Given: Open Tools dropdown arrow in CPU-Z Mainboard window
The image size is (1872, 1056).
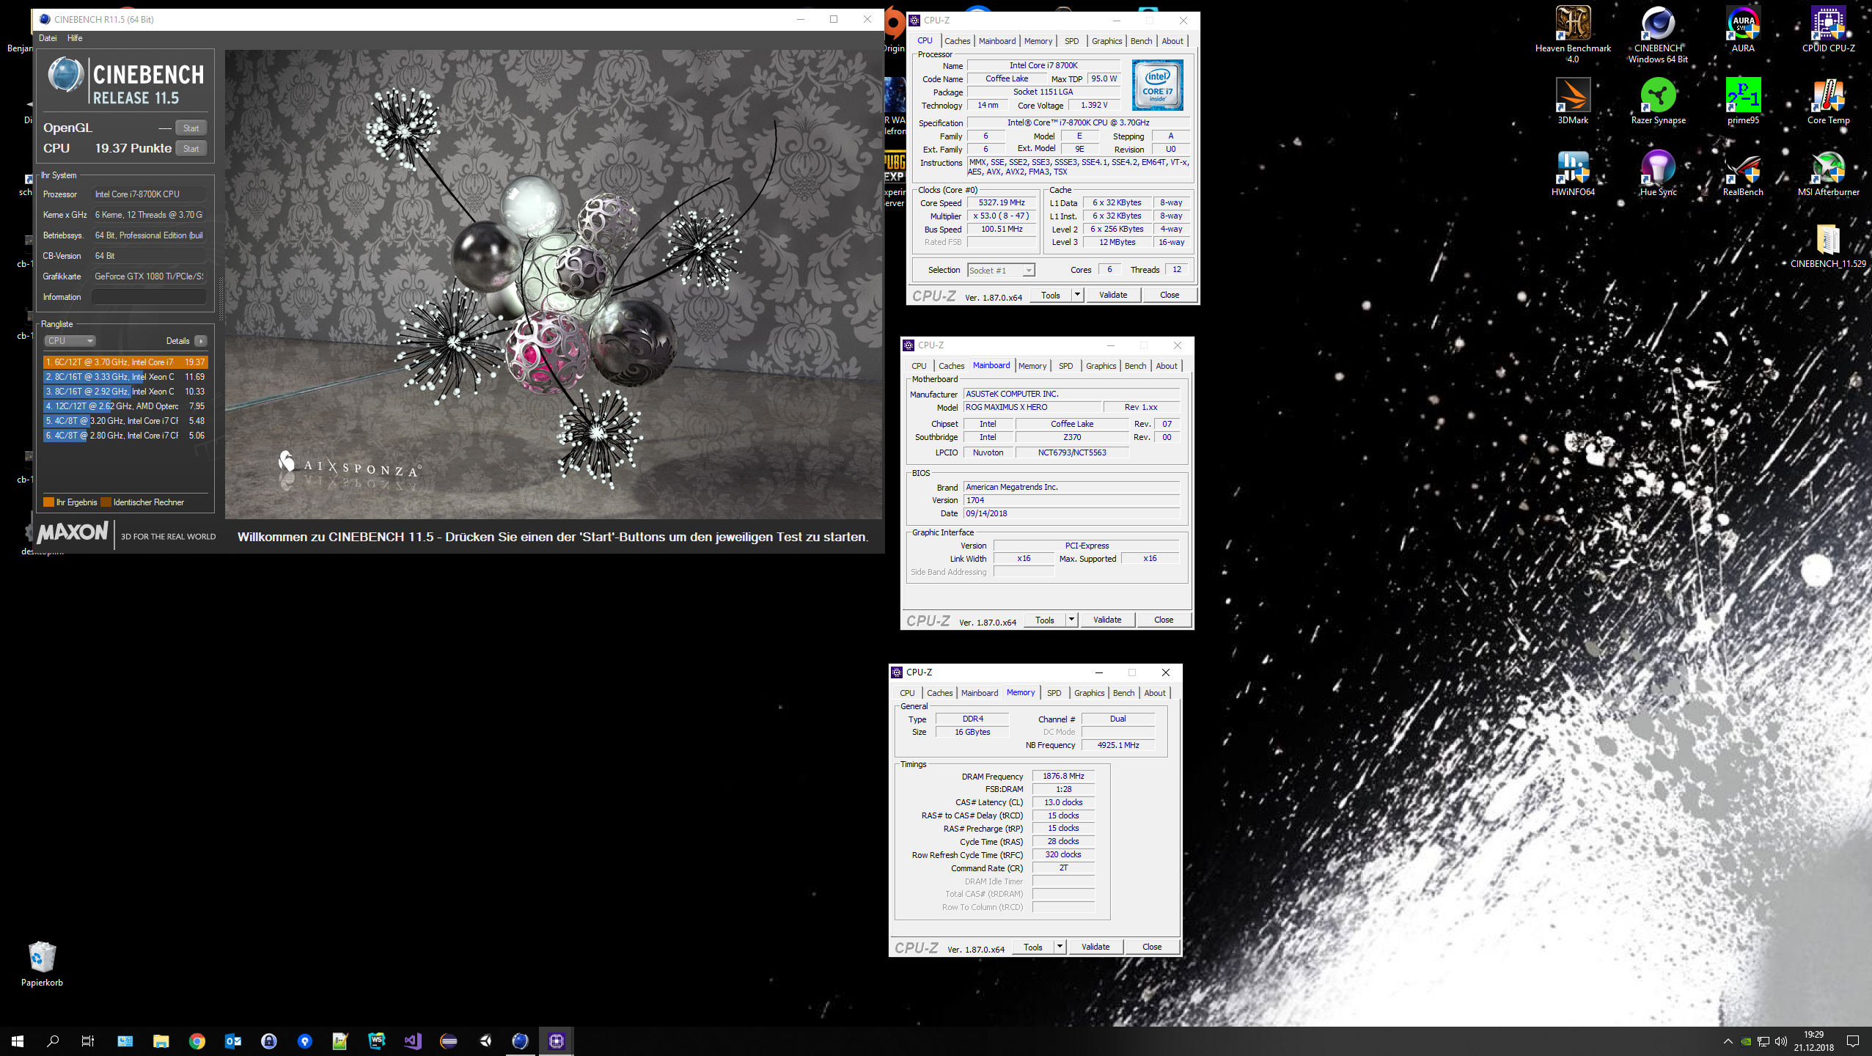Looking at the screenshot, I should pyautogui.click(x=1071, y=620).
